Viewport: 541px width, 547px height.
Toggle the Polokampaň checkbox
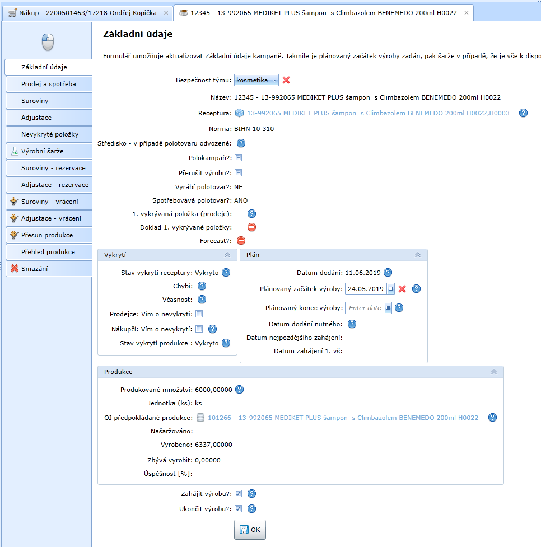pyautogui.click(x=238, y=158)
